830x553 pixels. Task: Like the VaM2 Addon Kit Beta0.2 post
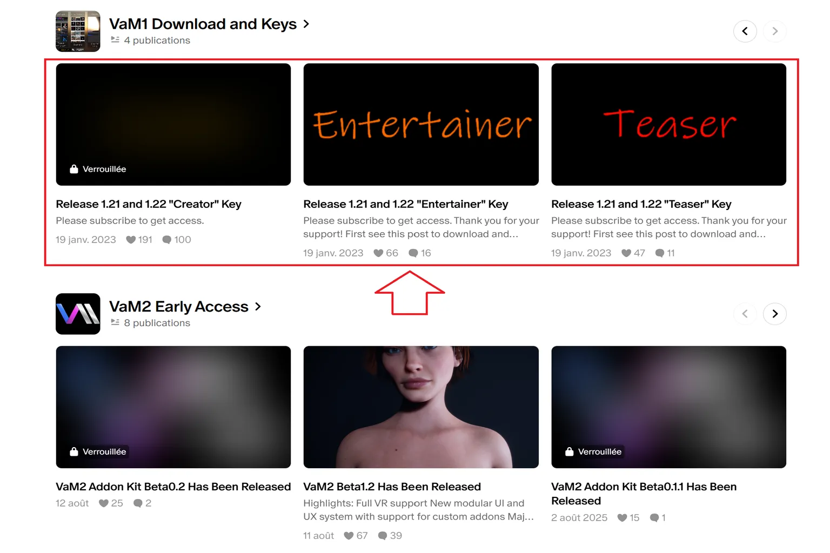[x=104, y=503]
